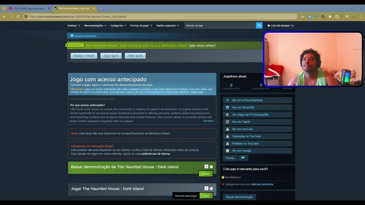Click green Baixar demo button
Viewport: 365px width, 205px height.
point(206,174)
